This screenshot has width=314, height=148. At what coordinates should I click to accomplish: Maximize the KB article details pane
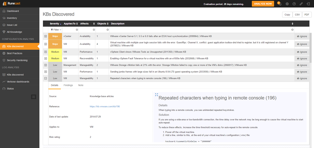pyautogui.click(x=157, y=95)
